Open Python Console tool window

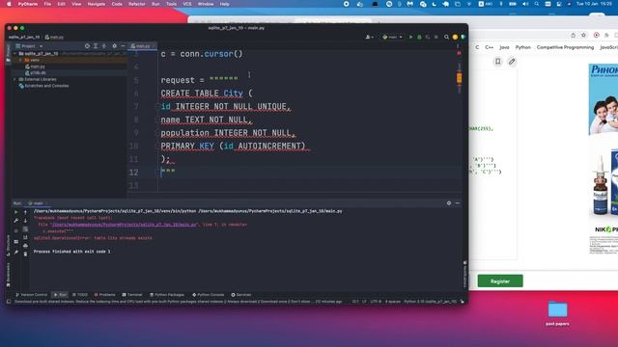[x=209, y=295]
